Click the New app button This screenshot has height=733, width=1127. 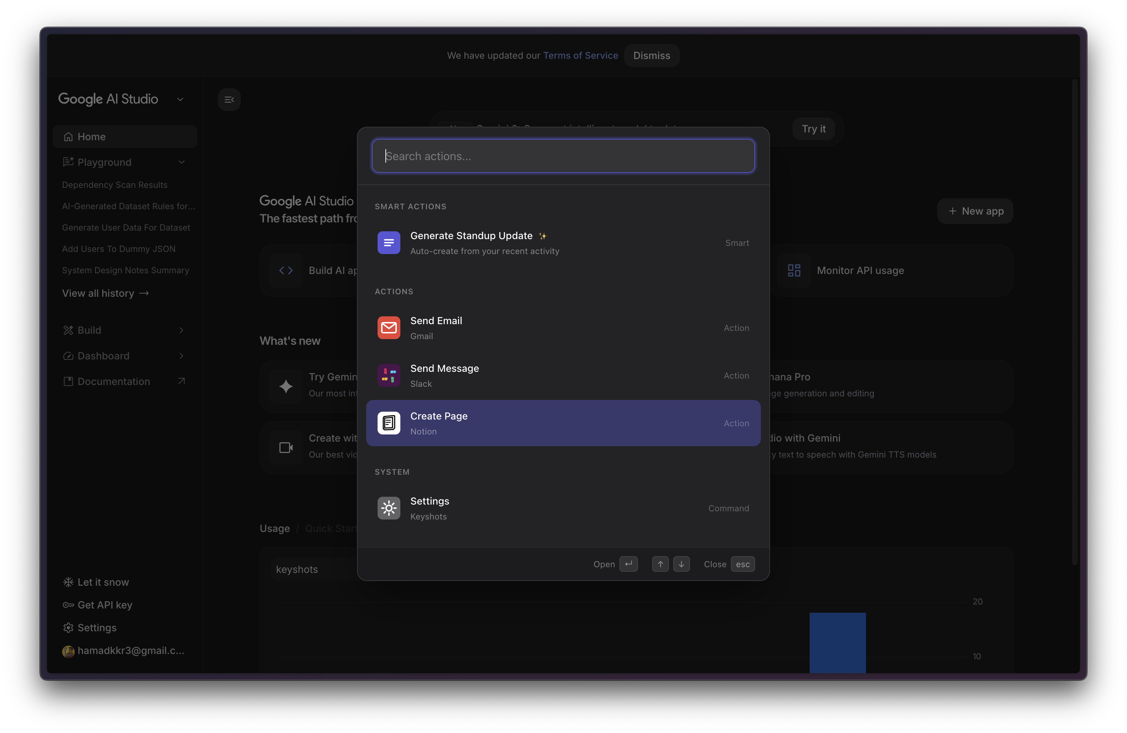975,211
